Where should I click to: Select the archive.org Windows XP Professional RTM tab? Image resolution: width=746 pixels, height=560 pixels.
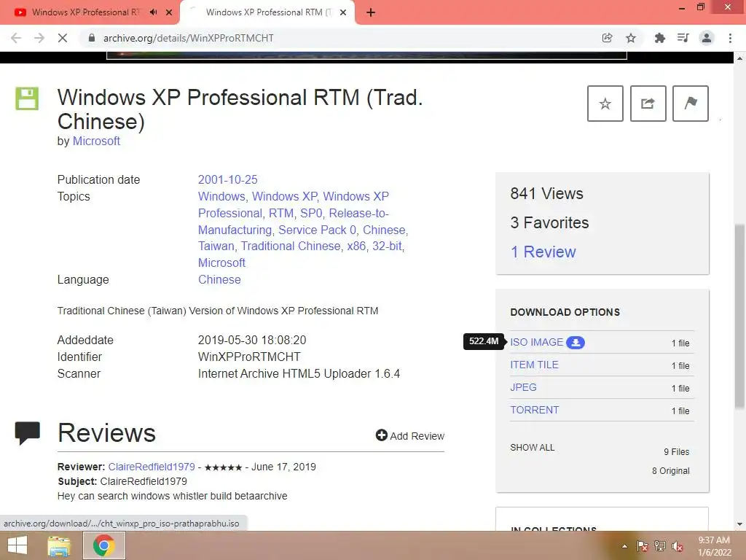268,12
